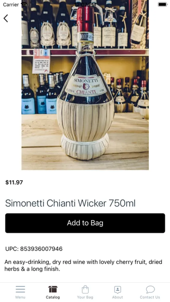The width and height of the screenshot is (170, 302).
Task: Tap the back arrow icon
Action: pyautogui.click(x=6, y=18)
